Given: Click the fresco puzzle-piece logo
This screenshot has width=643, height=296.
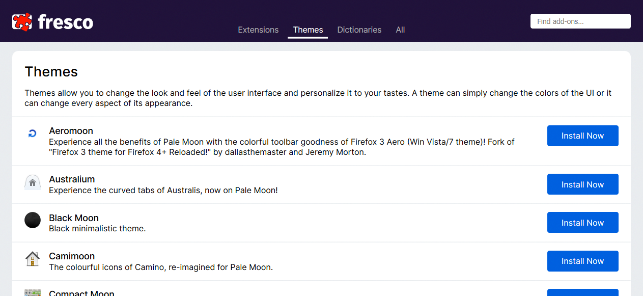Looking at the screenshot, I should (22, 21).
